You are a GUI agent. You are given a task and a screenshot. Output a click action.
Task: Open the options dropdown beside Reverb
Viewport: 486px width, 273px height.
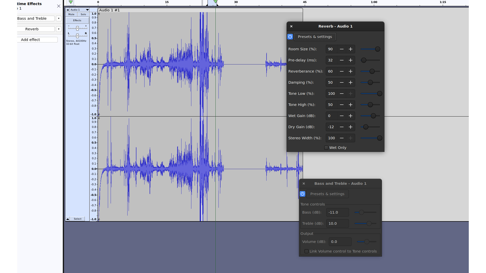pos(58,29)
